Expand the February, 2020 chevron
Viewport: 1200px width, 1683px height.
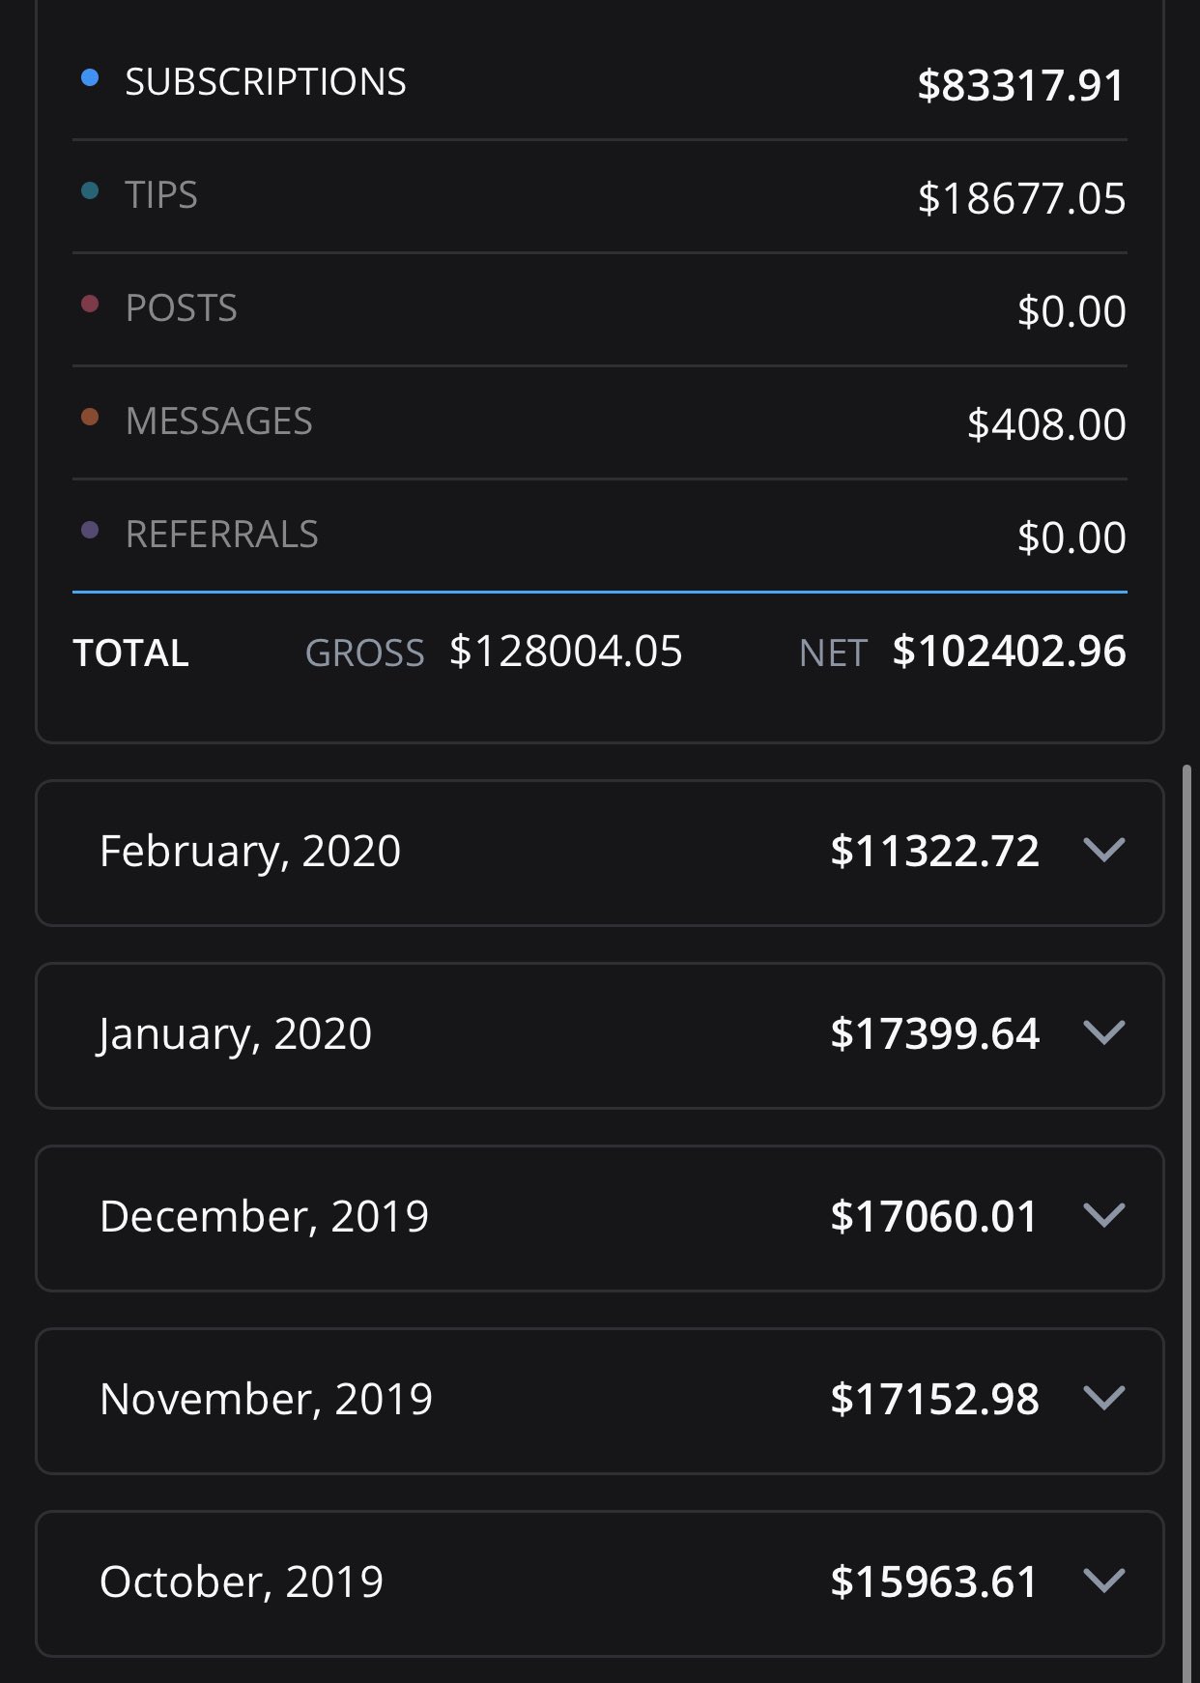coord(1104,851)
